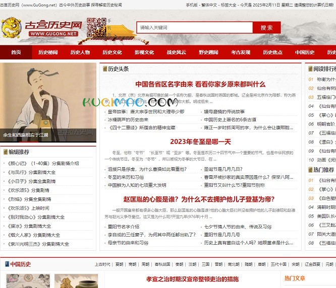This screenshot has width=336, height=288.
Task: Open 《欢乐颂5》分集剧情
Action: (28, 190)
